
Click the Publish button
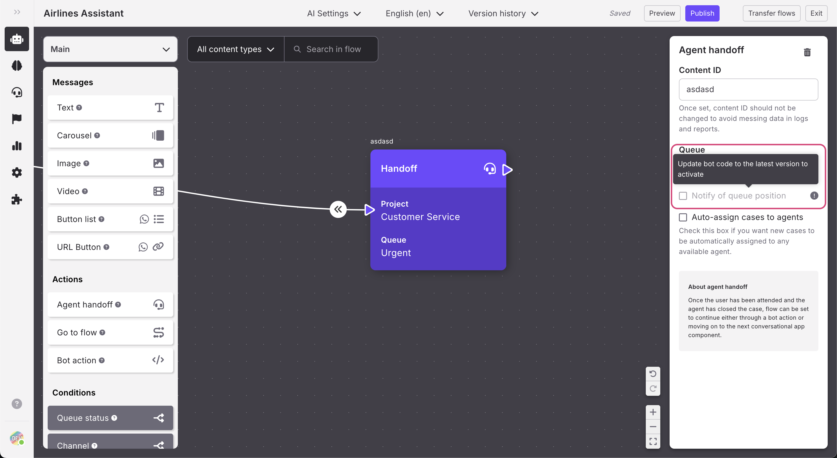(702, 13)
